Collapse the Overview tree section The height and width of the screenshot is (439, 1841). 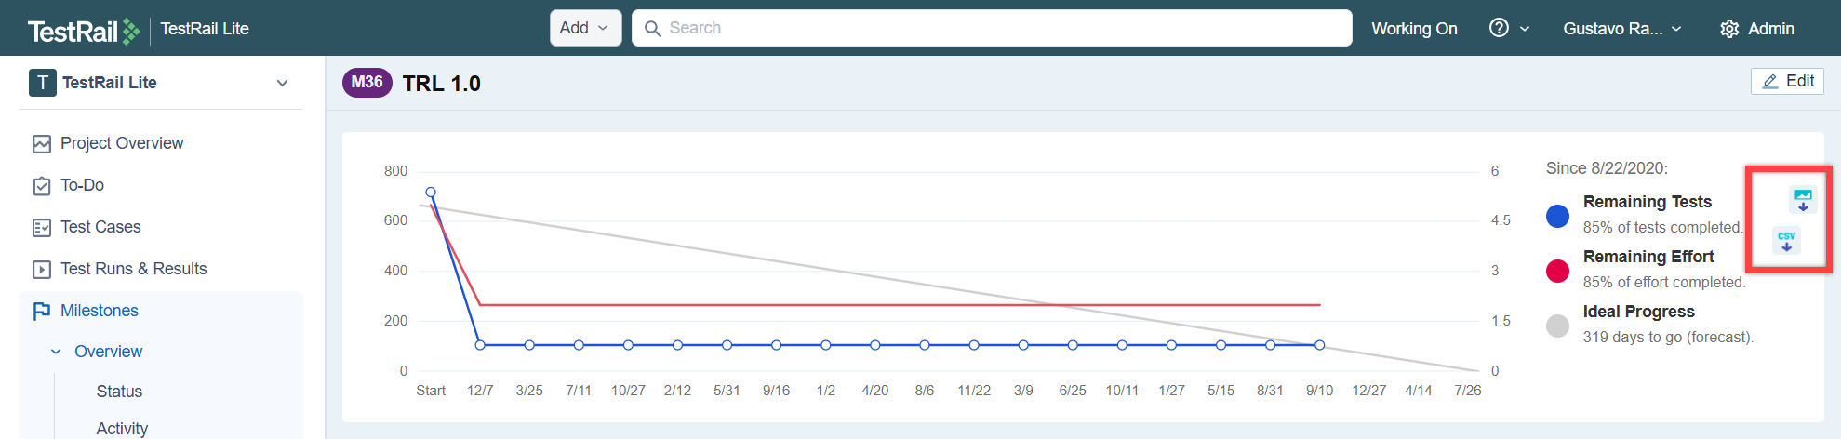pyautogui.click(x=56, y=352)
